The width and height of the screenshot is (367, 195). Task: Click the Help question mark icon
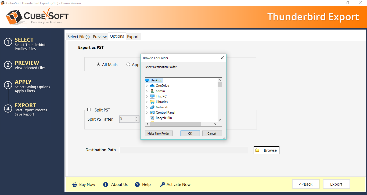pyautogui.click(x=137, y=185)
